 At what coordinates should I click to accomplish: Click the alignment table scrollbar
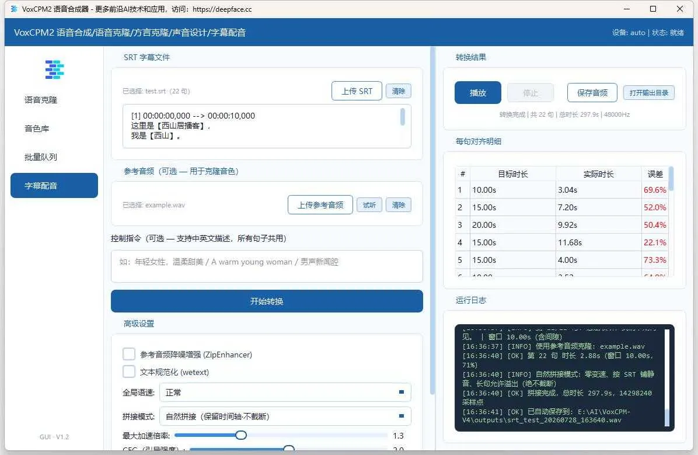click(x=671, y=178)
